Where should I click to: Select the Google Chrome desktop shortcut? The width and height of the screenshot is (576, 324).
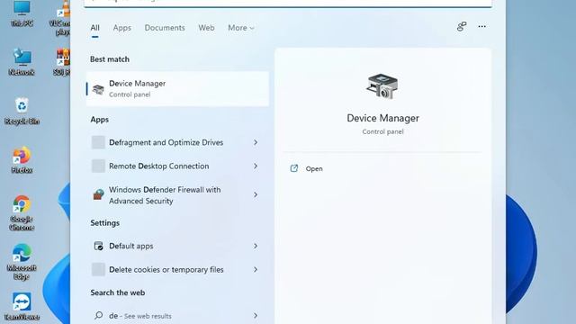click(x=22, y=213)
